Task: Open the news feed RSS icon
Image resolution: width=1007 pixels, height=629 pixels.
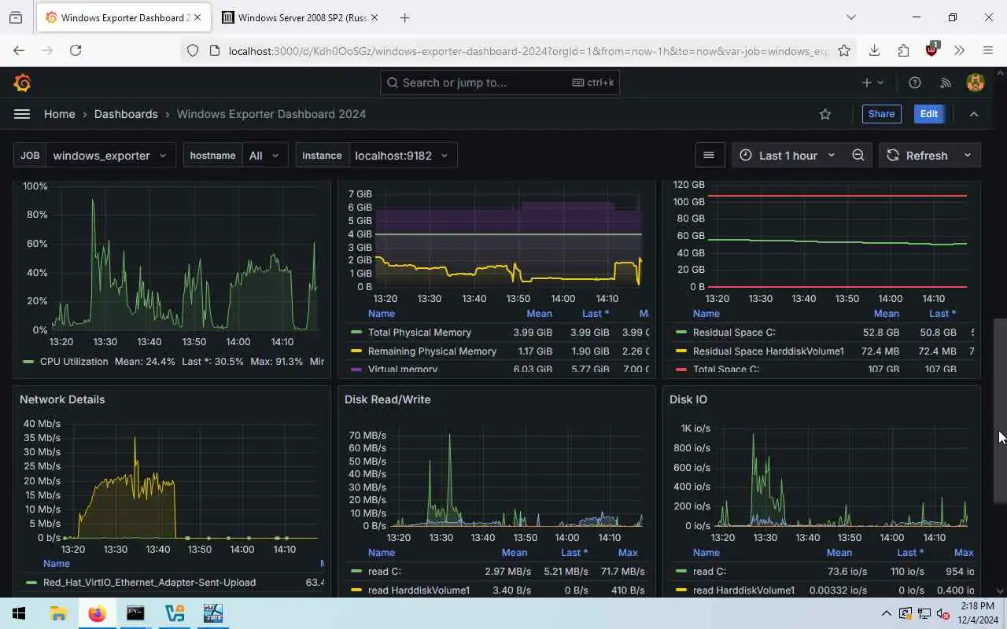Action: pos(946,83)
